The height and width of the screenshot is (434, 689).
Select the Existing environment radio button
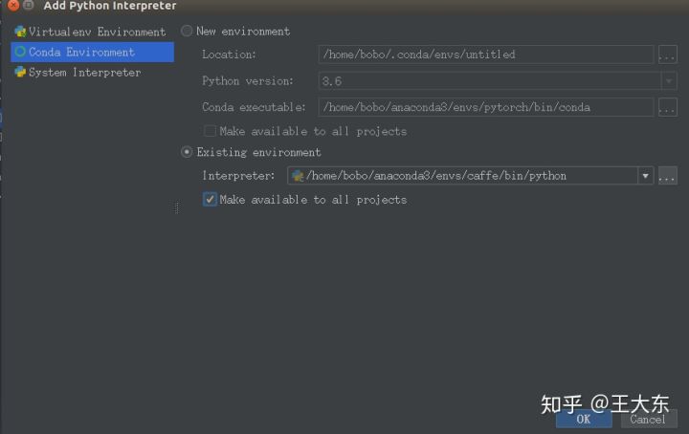coord(187,152)
